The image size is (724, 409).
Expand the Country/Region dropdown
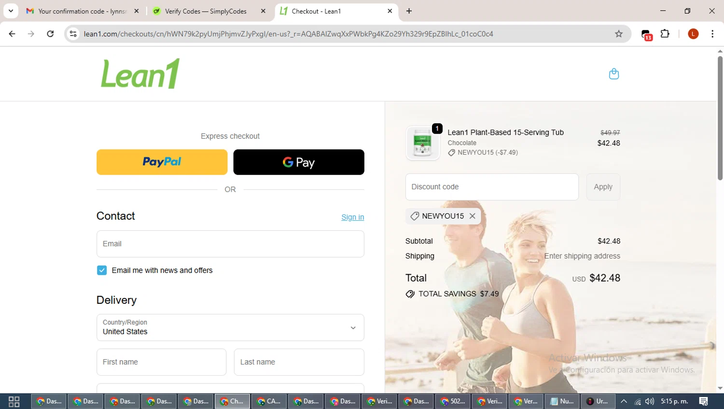pos(230,327)
